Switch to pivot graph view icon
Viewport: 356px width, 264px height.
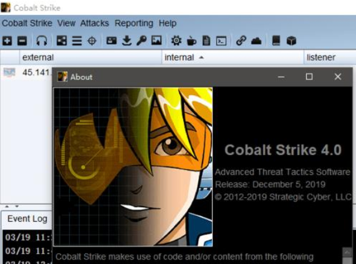click(62, 41)
